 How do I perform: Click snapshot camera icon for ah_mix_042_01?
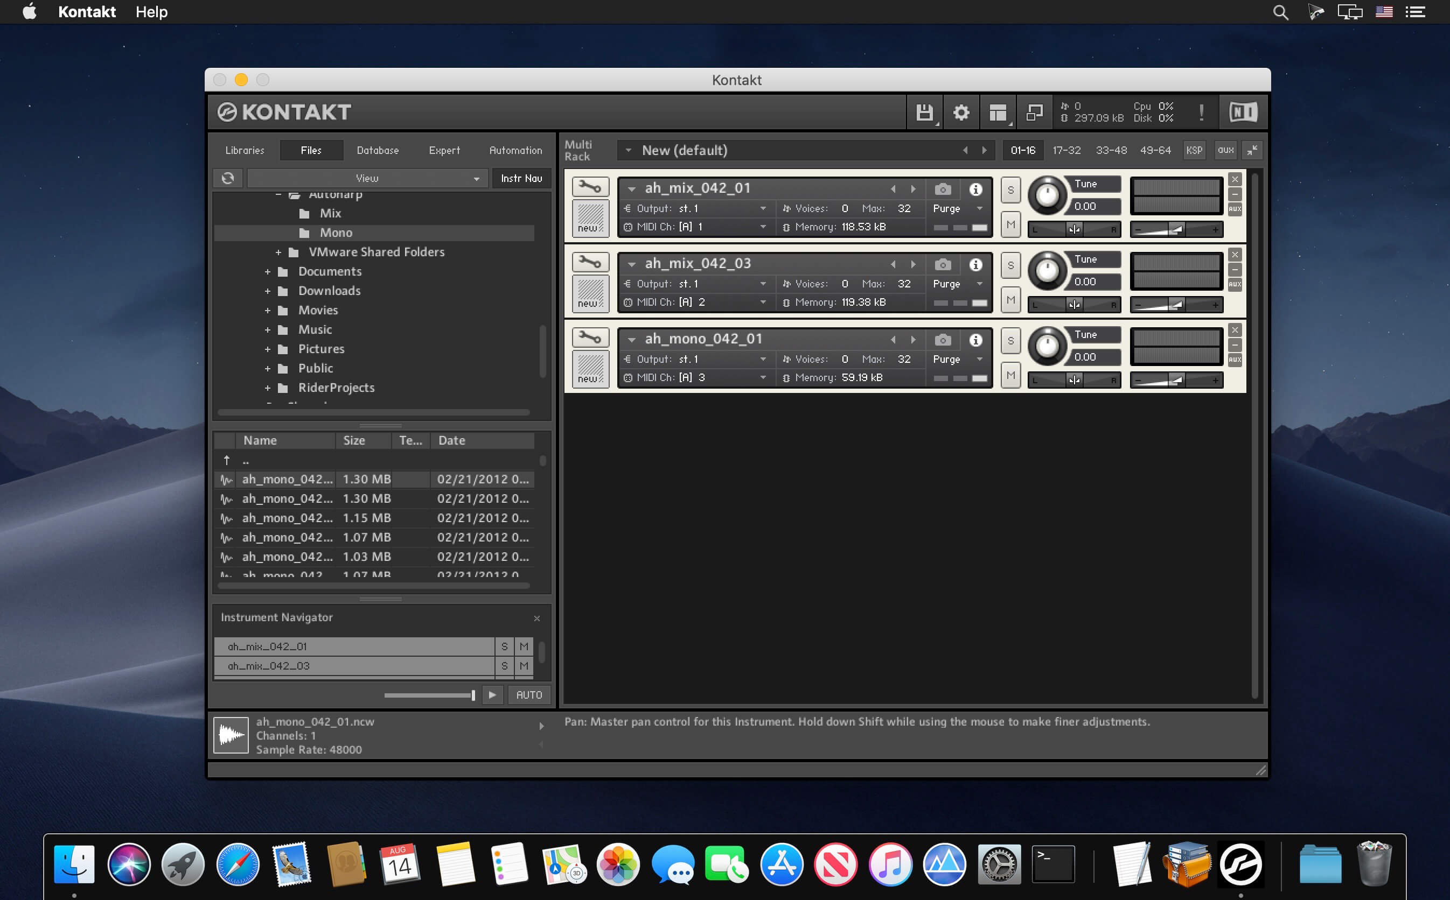click(943, 189)
